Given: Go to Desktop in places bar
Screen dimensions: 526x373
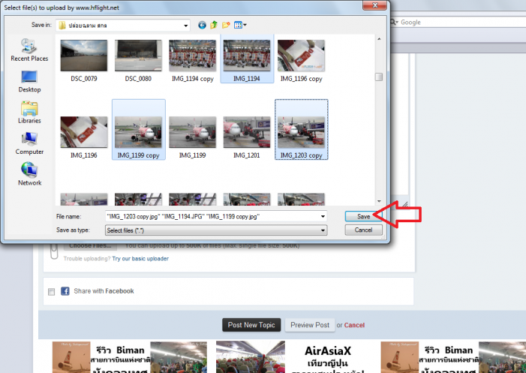Looking at the screenshot, I should pos(29,80).
